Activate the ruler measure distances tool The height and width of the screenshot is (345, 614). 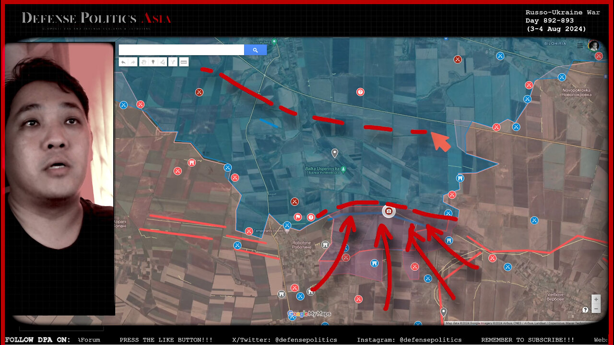pos(184,62)
